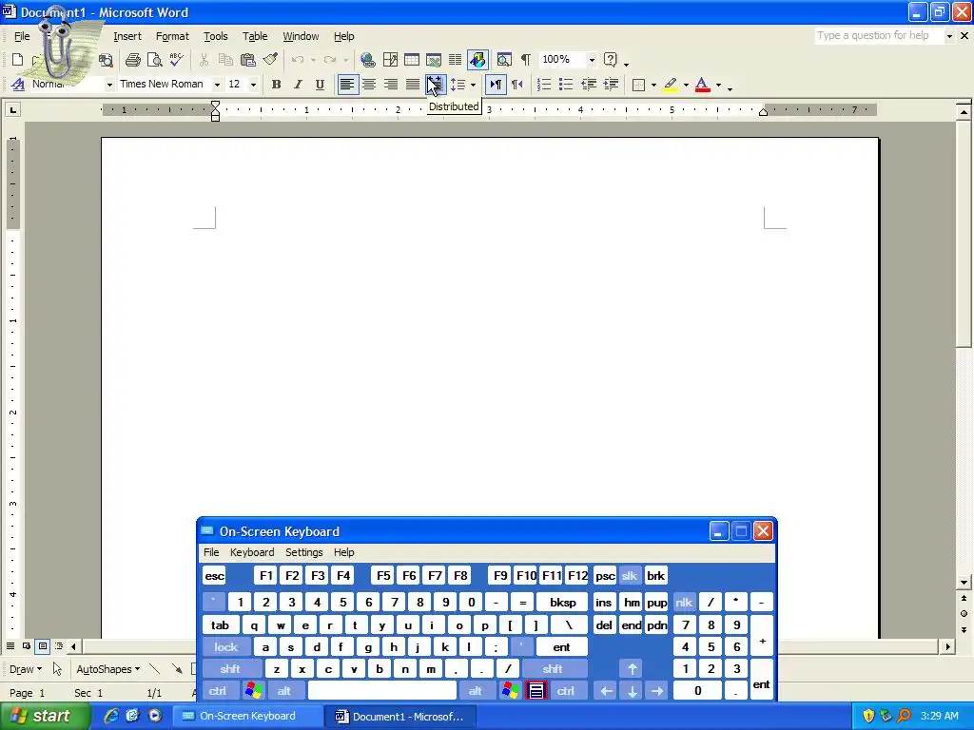
Task: Click the Insert Table icon
Action: click(411, 60)
